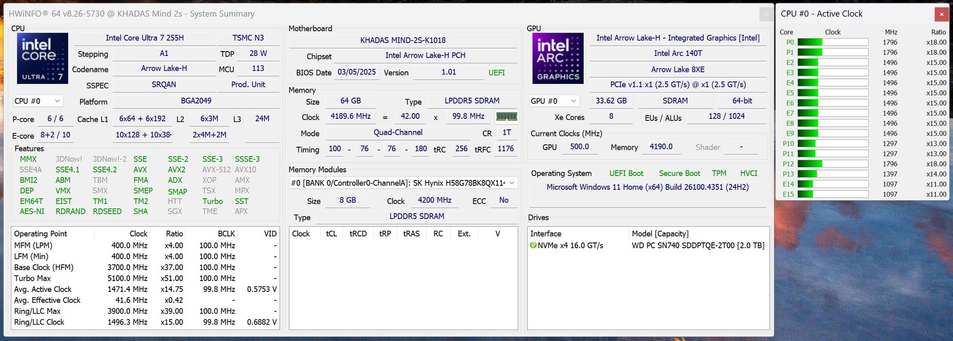Click the tRFC 1176 timing value
The height and width of the screenshot is (341, 953).
point(506,149)
